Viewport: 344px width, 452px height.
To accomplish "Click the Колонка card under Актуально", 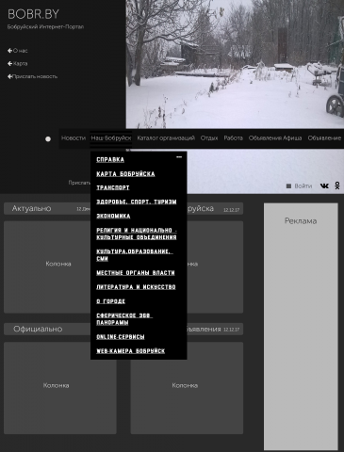I will pyautogui.click(x=47, y=266).
